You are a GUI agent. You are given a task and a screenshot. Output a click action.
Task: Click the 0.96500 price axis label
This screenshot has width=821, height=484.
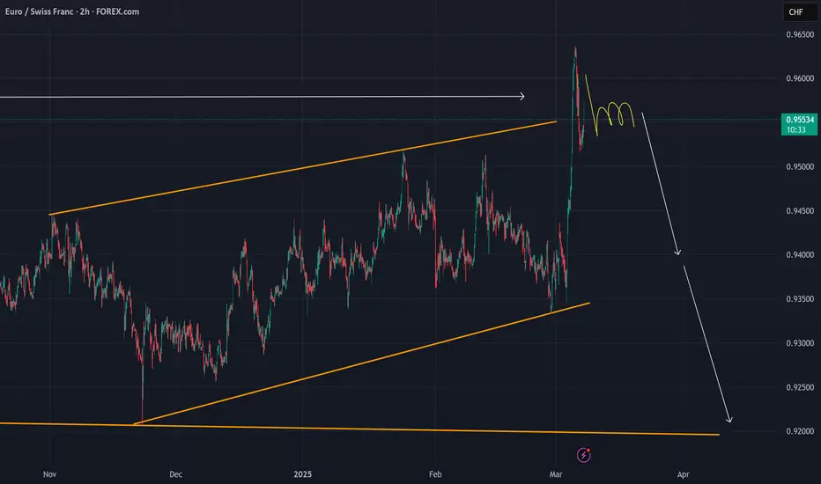(800, 34)
